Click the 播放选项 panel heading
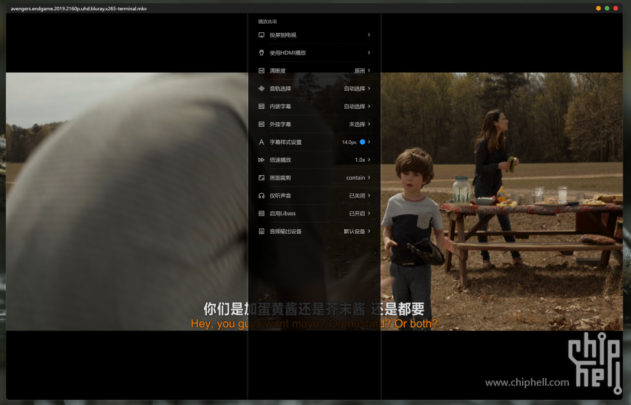Viewport: 631px width, 405px height. pyautogui.click(x=267, y=21)
